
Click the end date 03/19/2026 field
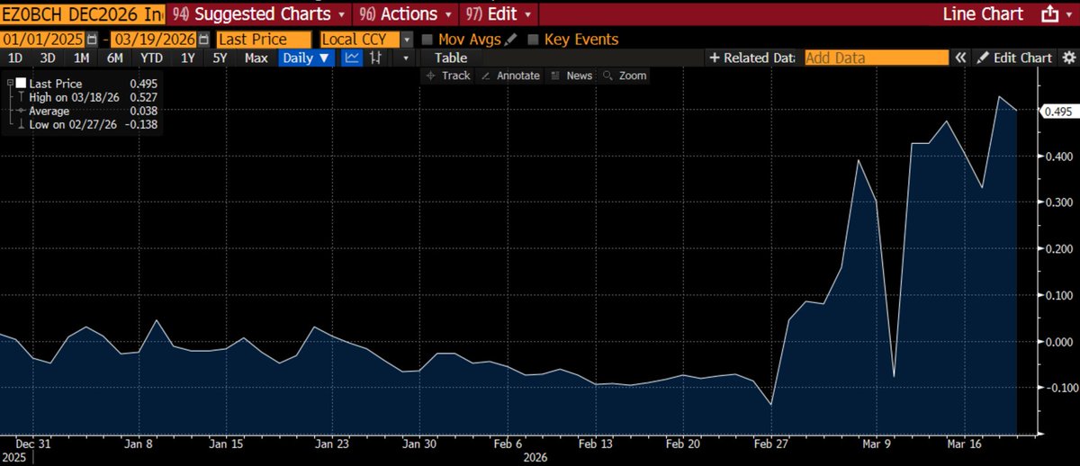pyautogui.click(x=156, y=40)
